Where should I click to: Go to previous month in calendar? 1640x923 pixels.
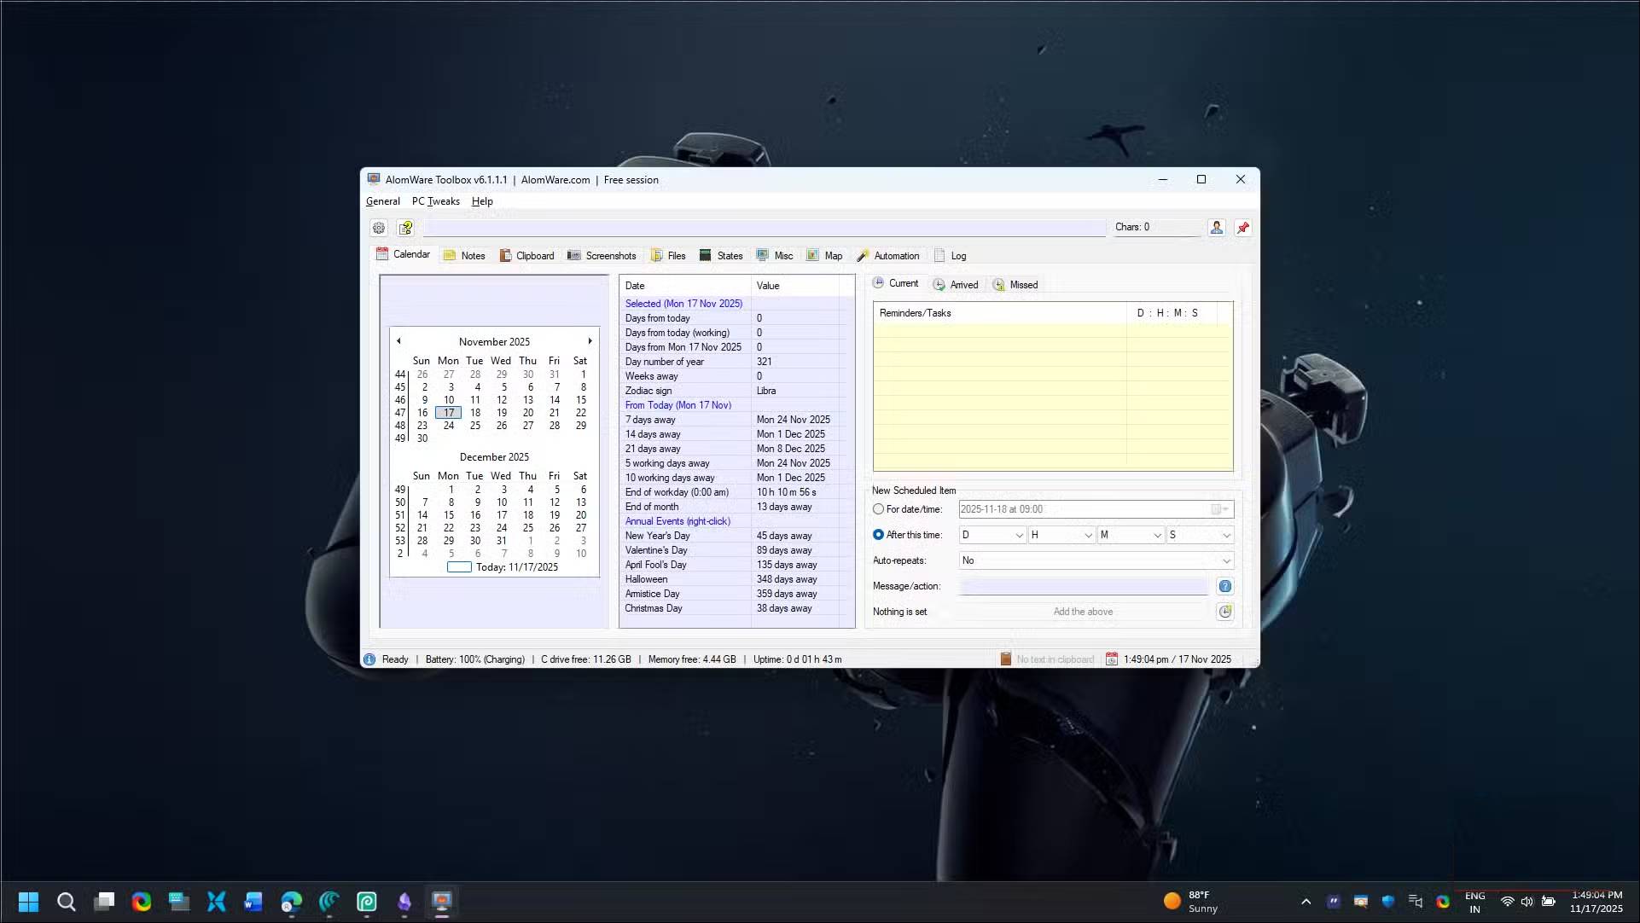(x=398, y=341)
